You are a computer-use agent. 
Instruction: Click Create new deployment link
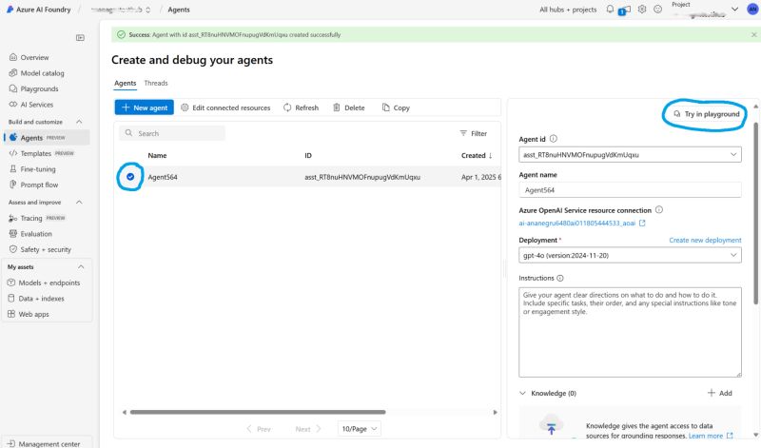coord(705,241)
